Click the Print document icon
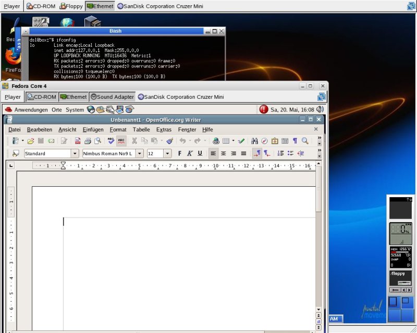This screenshot has height=333, width=417. tap(88, 141)
